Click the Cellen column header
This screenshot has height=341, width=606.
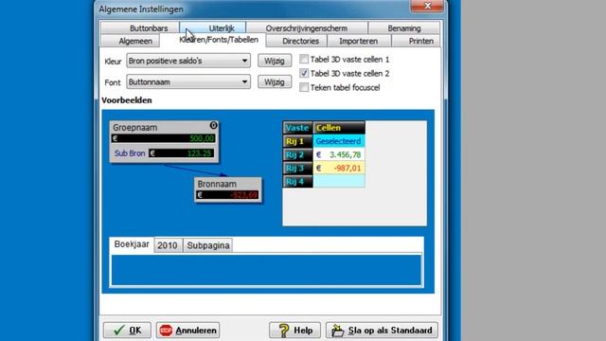click(339, 128)
